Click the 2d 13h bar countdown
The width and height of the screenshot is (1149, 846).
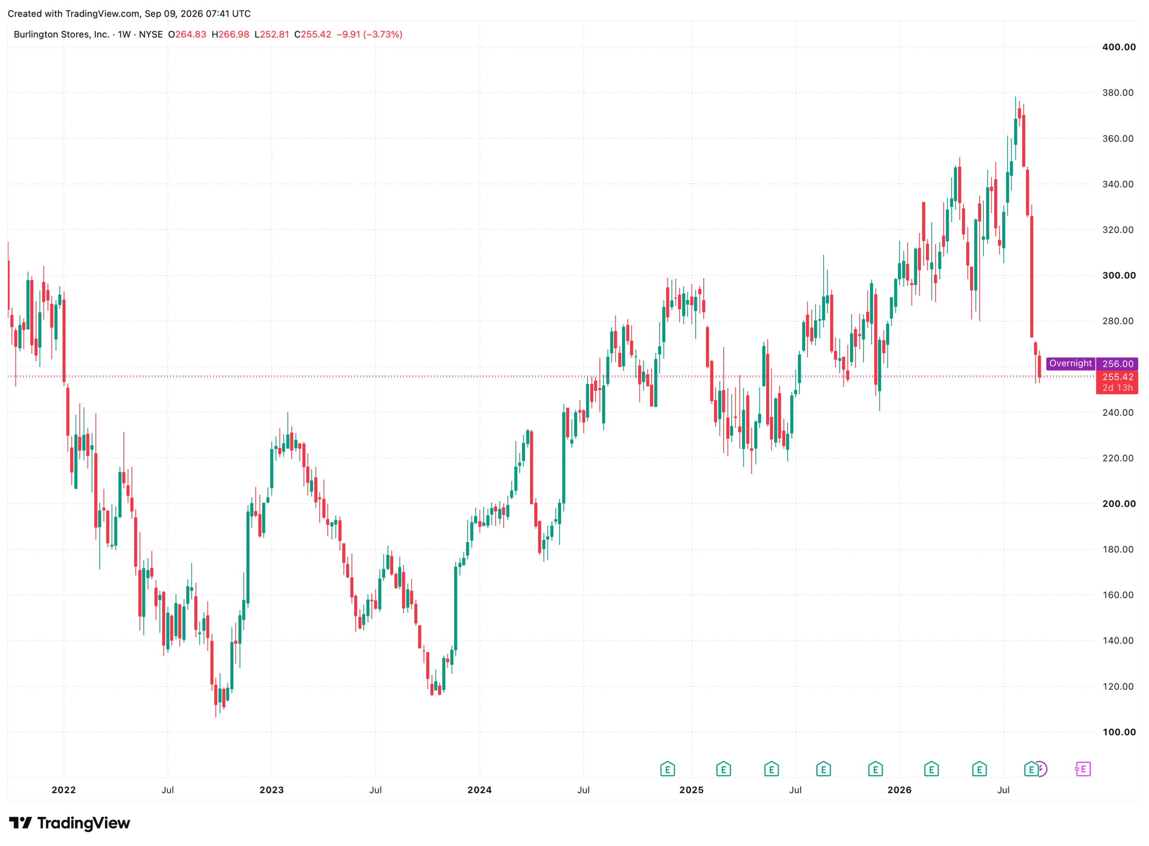click(1117, 388)
